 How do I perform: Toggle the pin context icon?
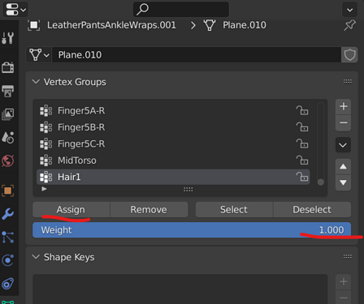[349, 25]
